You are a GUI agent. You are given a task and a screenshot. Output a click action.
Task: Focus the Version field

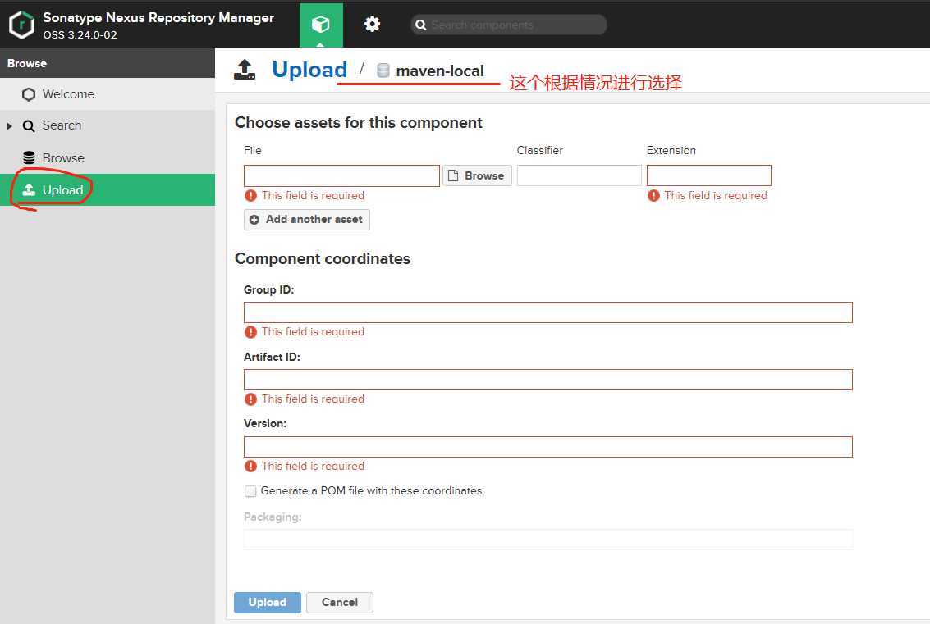(548, 447)
